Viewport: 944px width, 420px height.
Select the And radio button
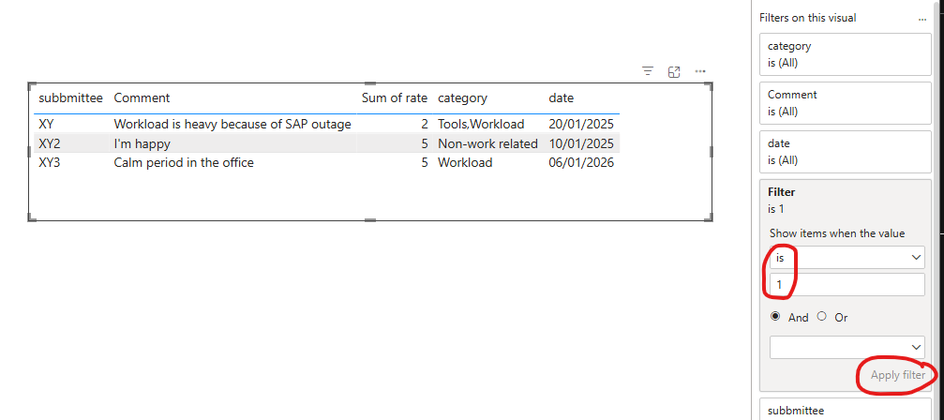click(775, 317)
